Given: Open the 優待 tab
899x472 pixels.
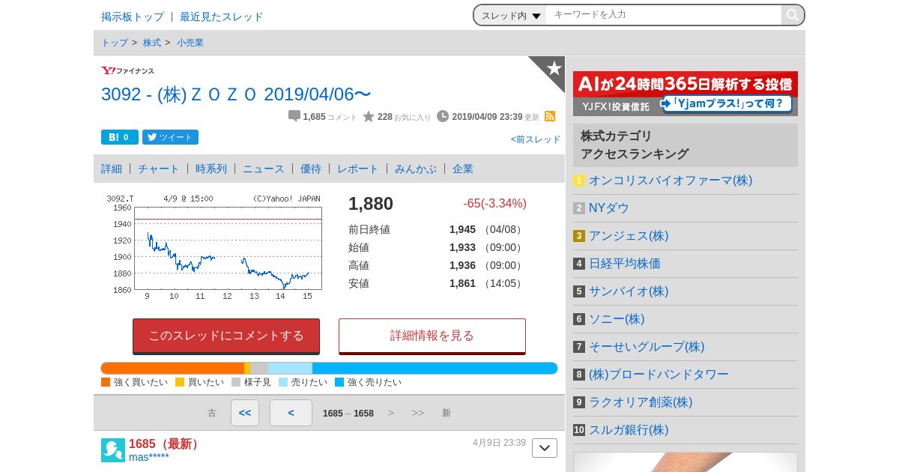Looking at the screenshot, I should pos(311,169).
